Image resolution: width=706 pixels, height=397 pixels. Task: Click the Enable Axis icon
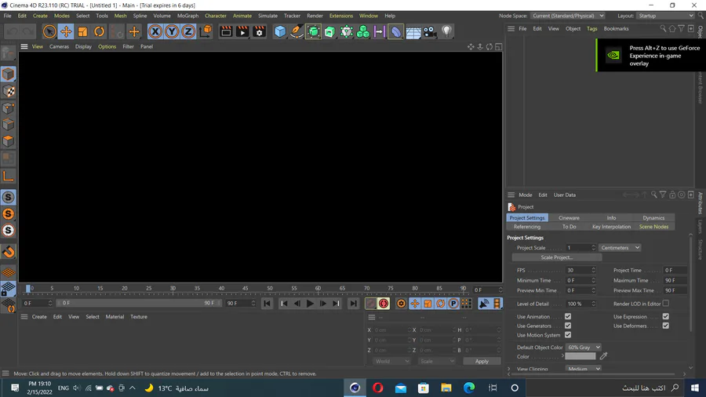pos(8,176)
